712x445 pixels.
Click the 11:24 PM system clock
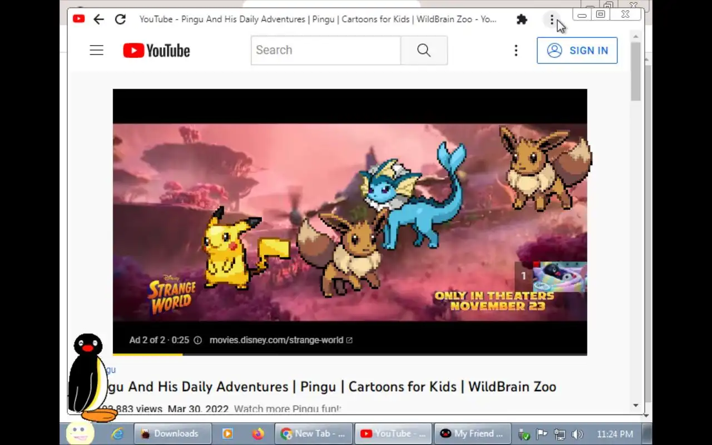[615, 434]
